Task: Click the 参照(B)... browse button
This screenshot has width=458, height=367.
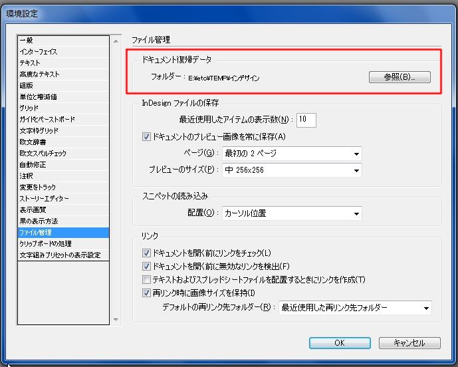Action: click(400, 77)
